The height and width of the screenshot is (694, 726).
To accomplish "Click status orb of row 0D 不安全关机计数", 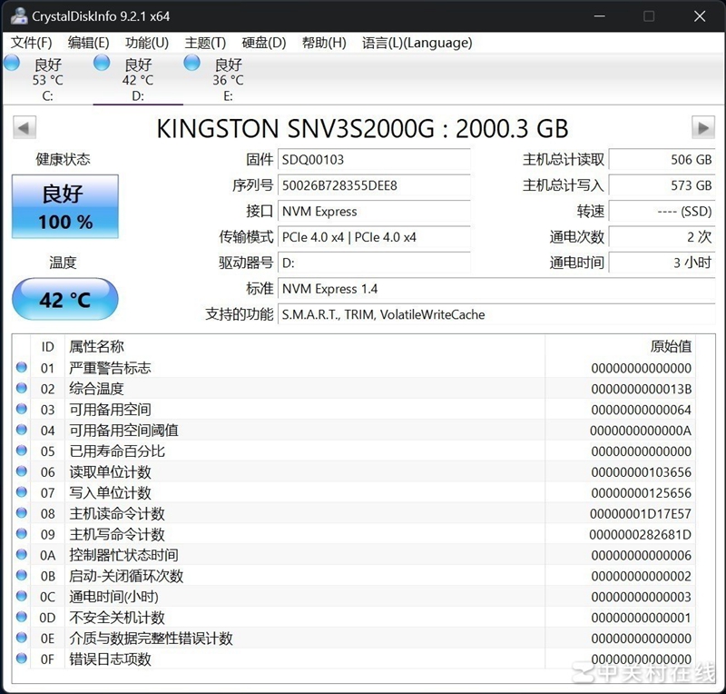I will (x=21, y=617).
